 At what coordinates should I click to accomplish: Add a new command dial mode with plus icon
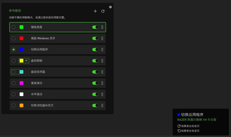(x=95, y=11)
